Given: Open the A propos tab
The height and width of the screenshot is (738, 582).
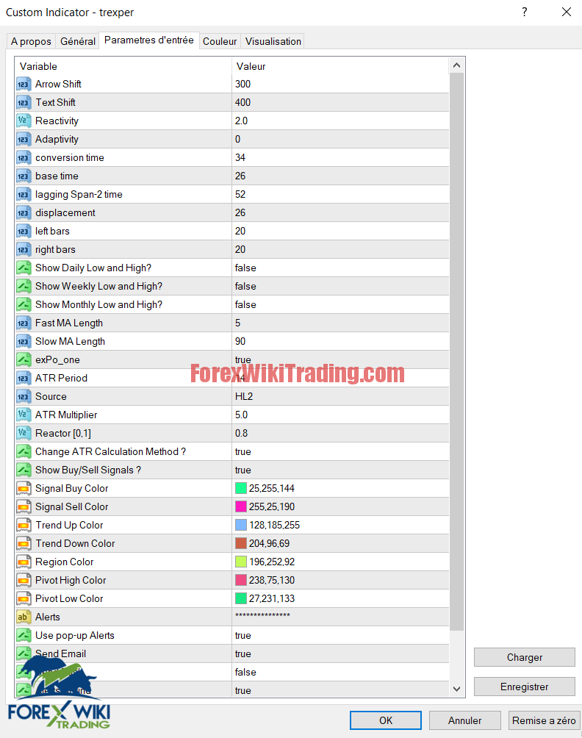Looking at the screenshot, I should coord(31,41).
